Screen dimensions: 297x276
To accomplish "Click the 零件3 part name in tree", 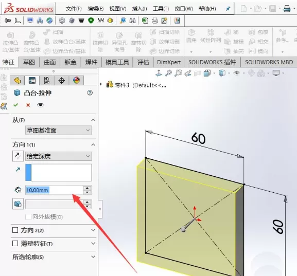I will click(122, 85).
